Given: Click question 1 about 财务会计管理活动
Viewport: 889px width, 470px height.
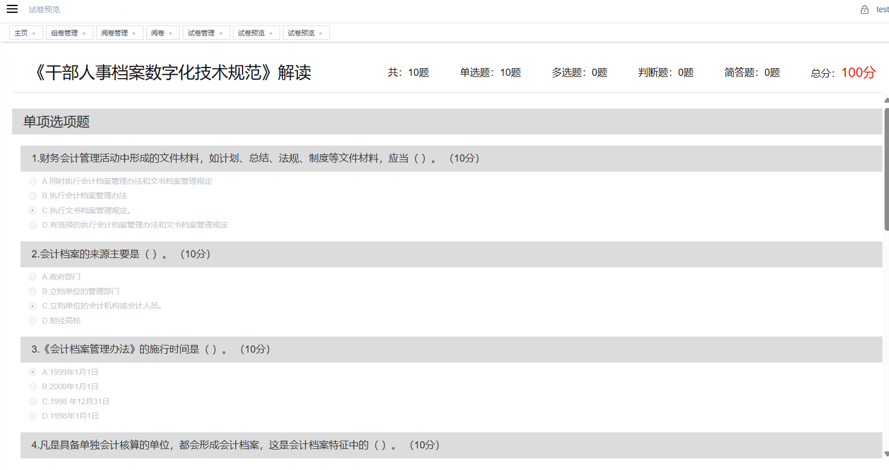Looking at the screenshot, I should (x=451, y=158).
